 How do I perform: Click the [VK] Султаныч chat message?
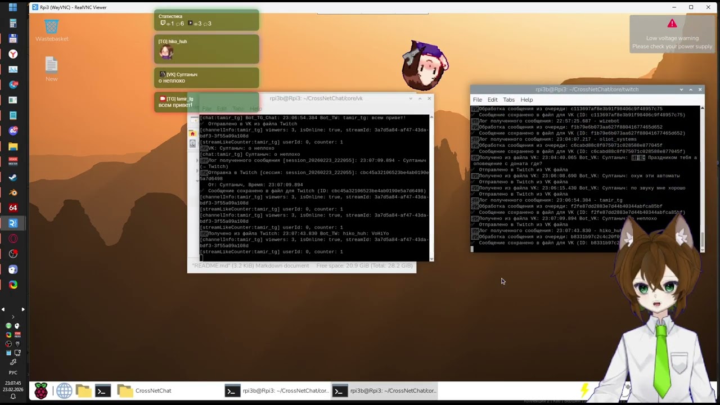206,78
